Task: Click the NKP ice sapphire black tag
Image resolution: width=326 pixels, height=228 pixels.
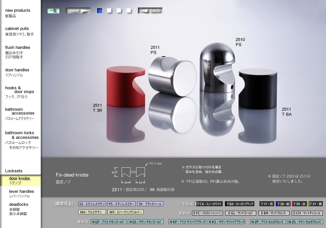Action: click(187, 222)
